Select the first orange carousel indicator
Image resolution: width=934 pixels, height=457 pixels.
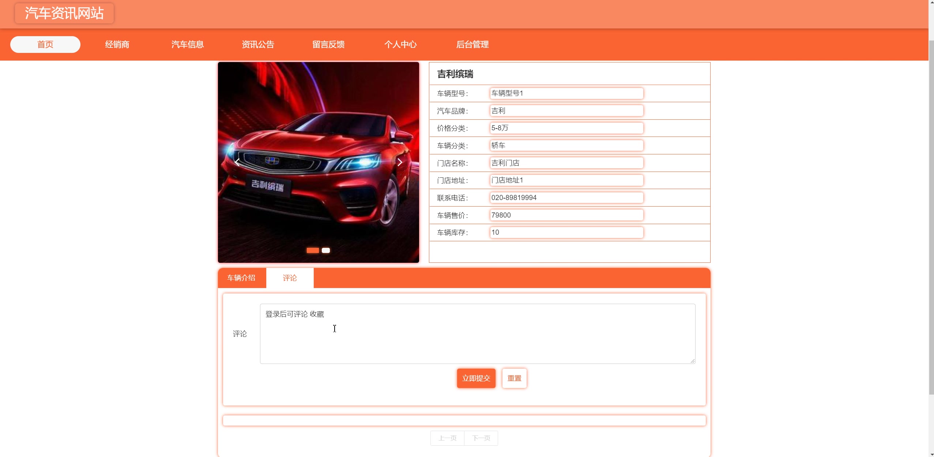click(313, 250)
